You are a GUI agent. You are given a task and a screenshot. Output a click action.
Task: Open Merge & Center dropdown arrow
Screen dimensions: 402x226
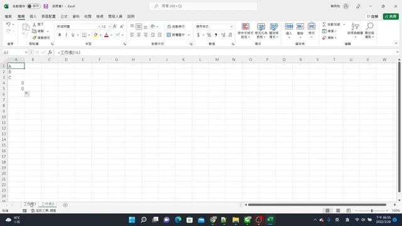tap(188, 35)
